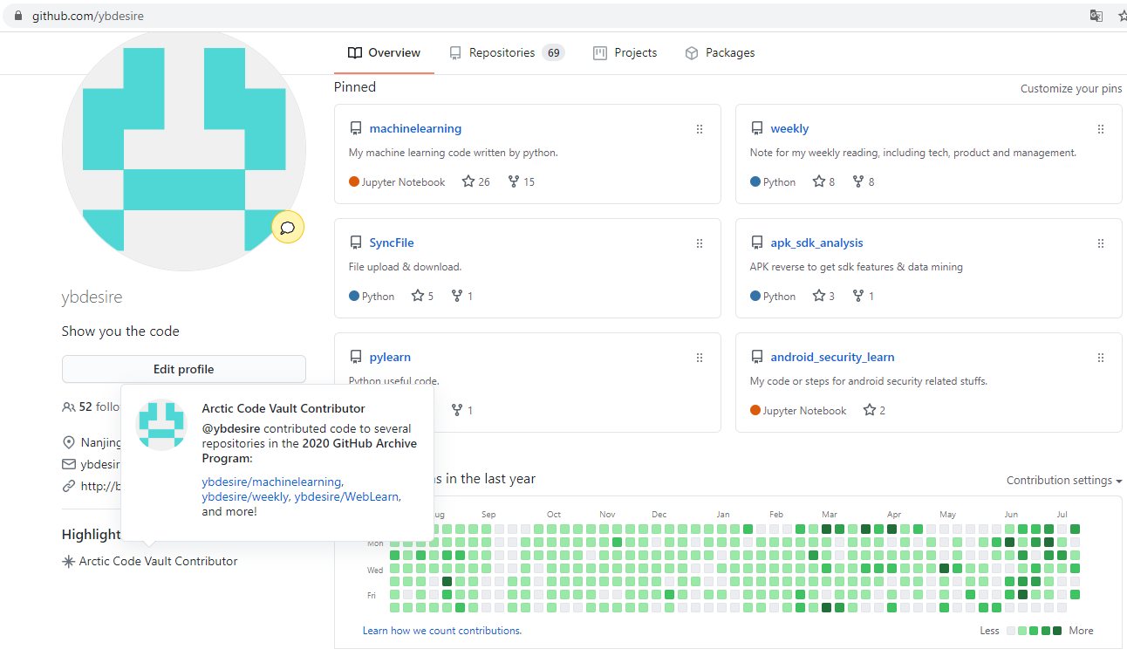Screen dimensions: 1127x656
Task: Click the 52 followers count
Action: coord(85,407)
